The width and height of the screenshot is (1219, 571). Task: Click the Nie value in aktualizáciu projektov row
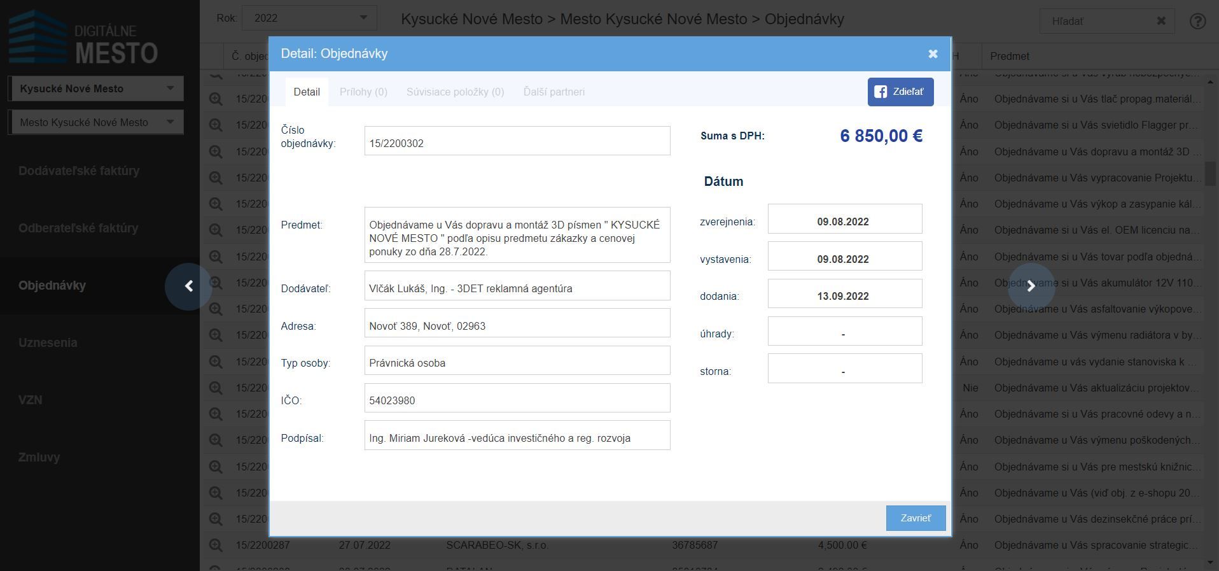click(970, 388)
